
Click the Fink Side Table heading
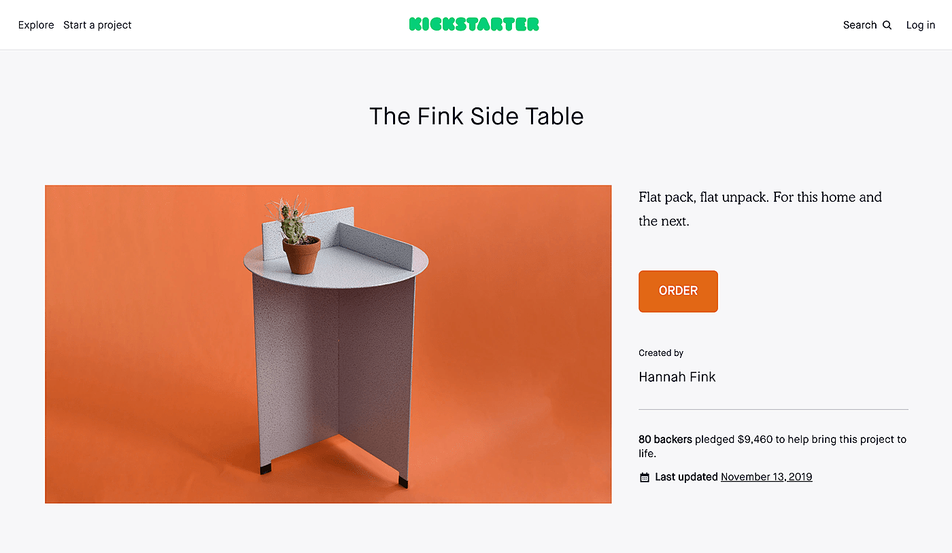[476, 116]
